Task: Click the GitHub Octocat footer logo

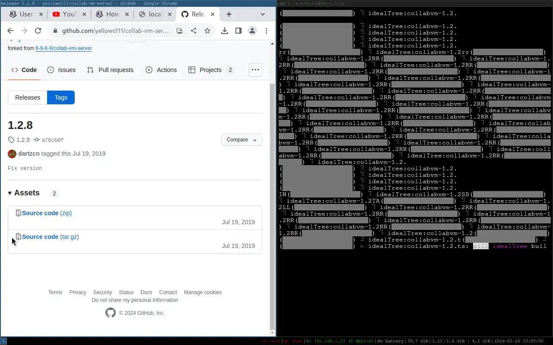Action: [111, 313]
